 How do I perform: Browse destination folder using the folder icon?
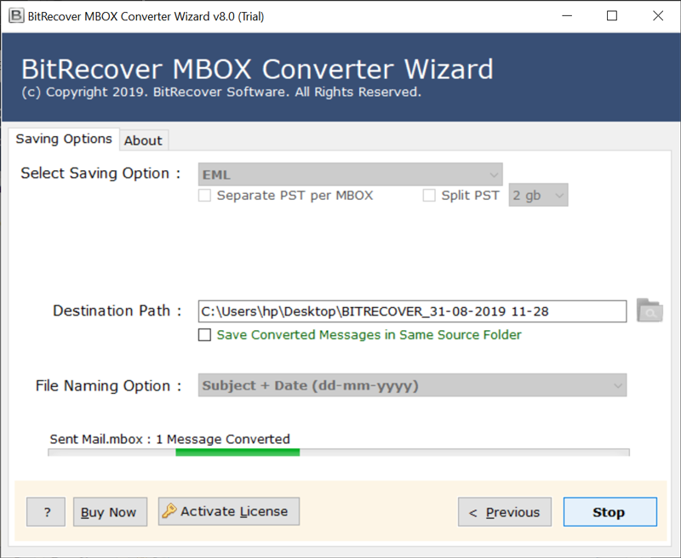650,310
